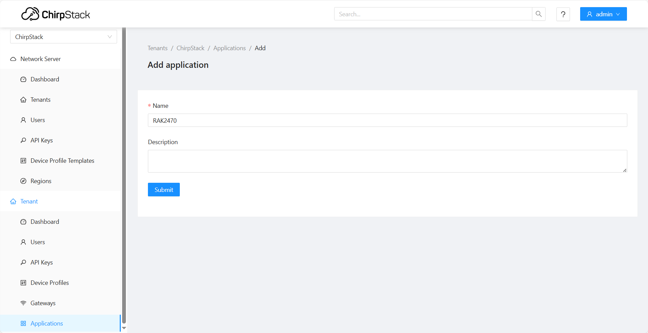
Task: Click the Add application heading
Action: pyautogui.click(x=178, y=65)
